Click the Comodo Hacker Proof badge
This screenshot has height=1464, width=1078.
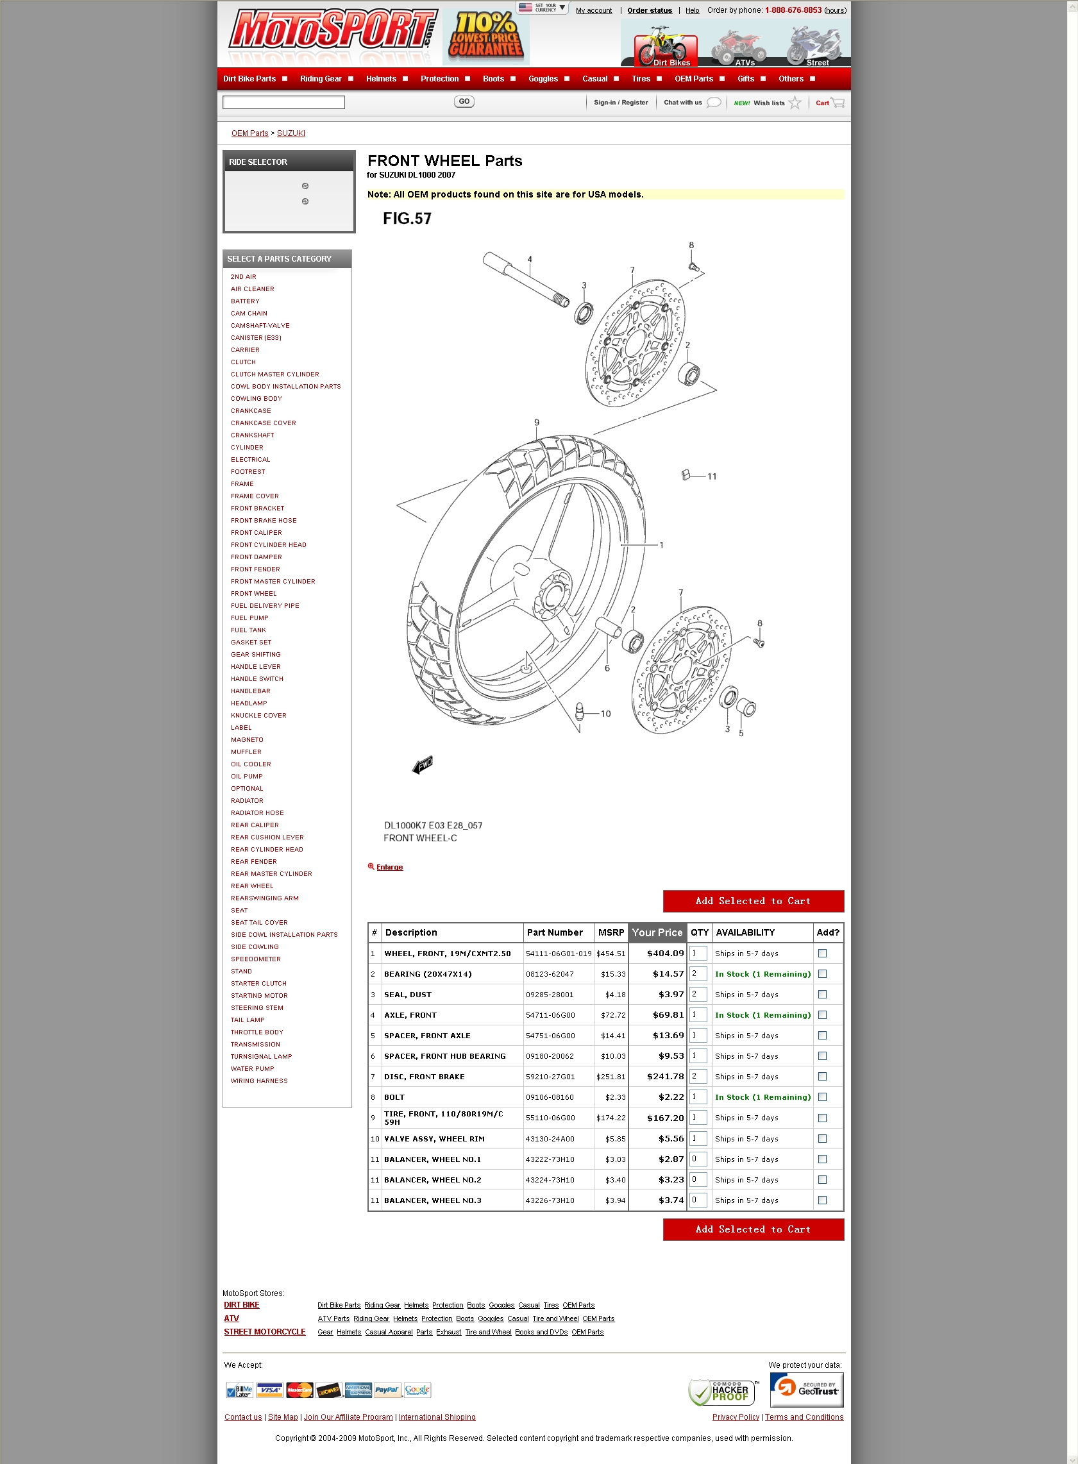723,1392
